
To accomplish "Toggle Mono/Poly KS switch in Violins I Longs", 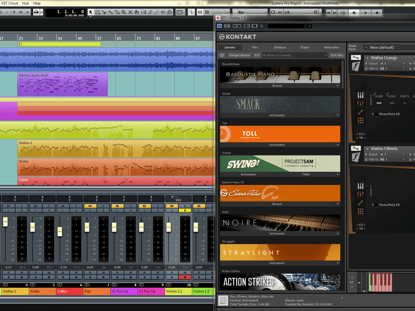I will 374,114.
